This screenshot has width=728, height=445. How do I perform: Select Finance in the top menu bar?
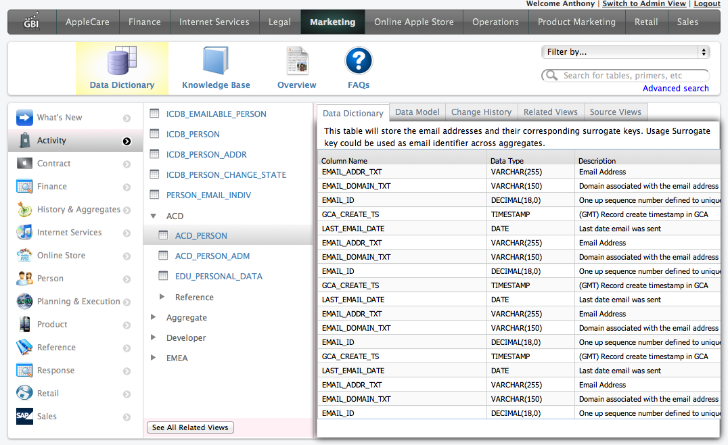point(145,22)
